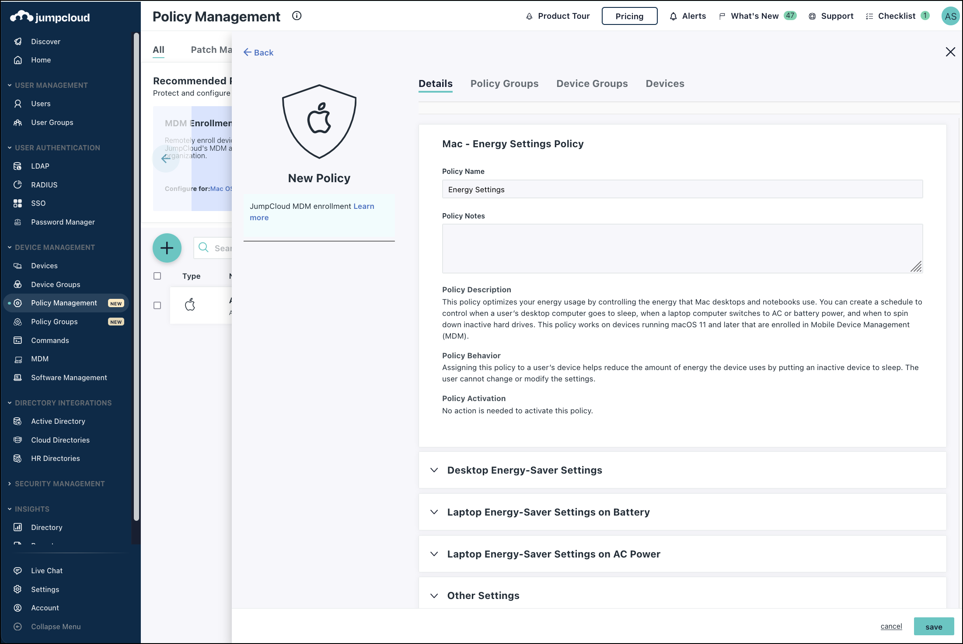963x644 pixels.
Task: Tick the select-all checkbox by the Type header
Action: pyautogui.click(x=157, y=276)
